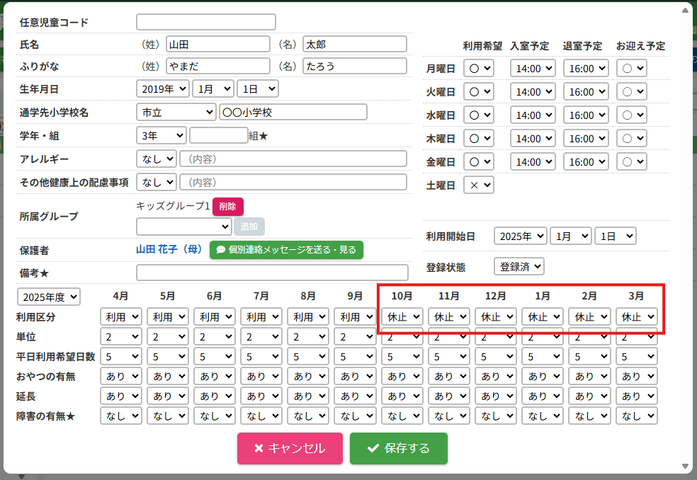The height and width of the screenshot is (480, 697).
Task: Click the 任意児童コード input field
Action: [205, 23]
